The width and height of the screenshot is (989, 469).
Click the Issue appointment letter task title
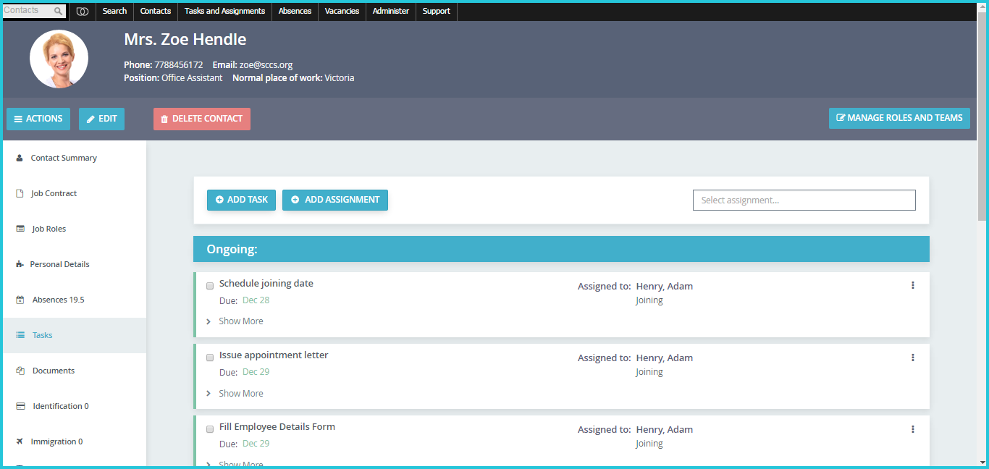[274, 355]
